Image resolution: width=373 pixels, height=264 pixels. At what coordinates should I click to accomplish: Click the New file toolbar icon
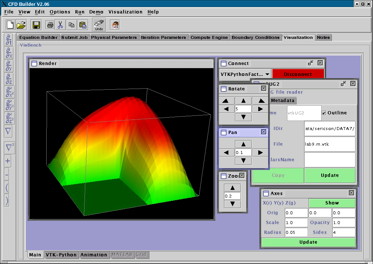click(x=11, y=25)
